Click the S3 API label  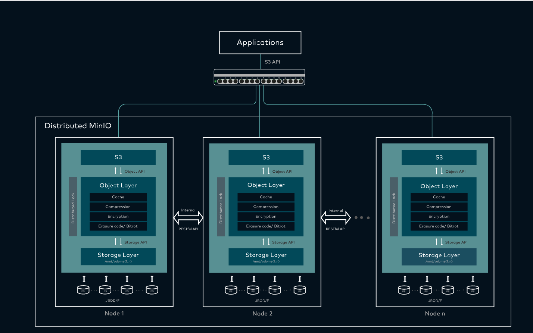click(x=272, y=62)
